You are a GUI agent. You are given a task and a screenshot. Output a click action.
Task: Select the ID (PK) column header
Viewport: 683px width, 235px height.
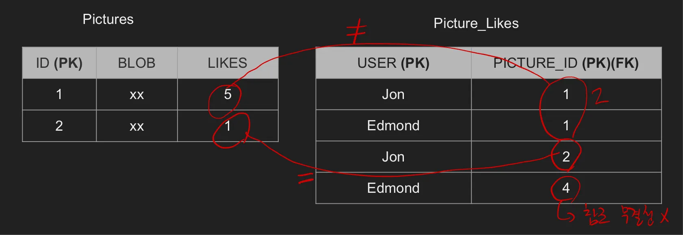59,63
